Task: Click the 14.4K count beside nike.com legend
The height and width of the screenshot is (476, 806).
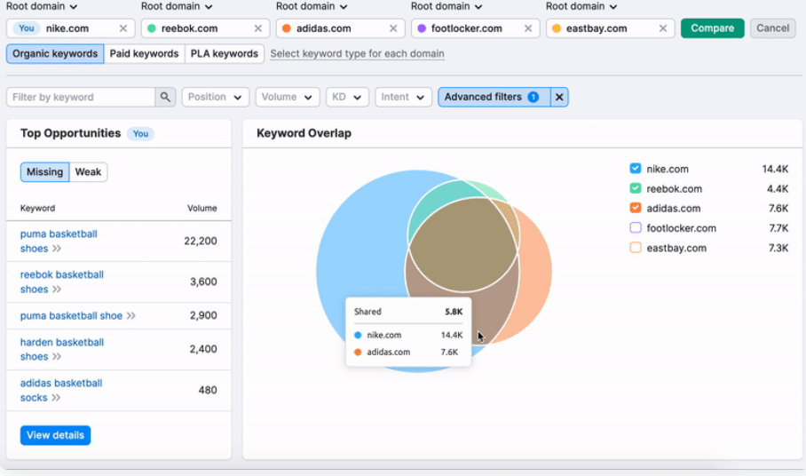Action: pyautogui.click(x=775, y=169)
